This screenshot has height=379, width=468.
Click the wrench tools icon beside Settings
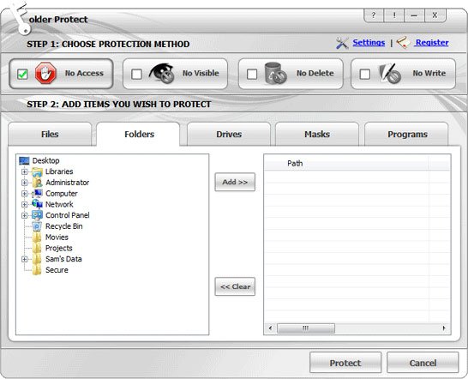coord(342,43)
